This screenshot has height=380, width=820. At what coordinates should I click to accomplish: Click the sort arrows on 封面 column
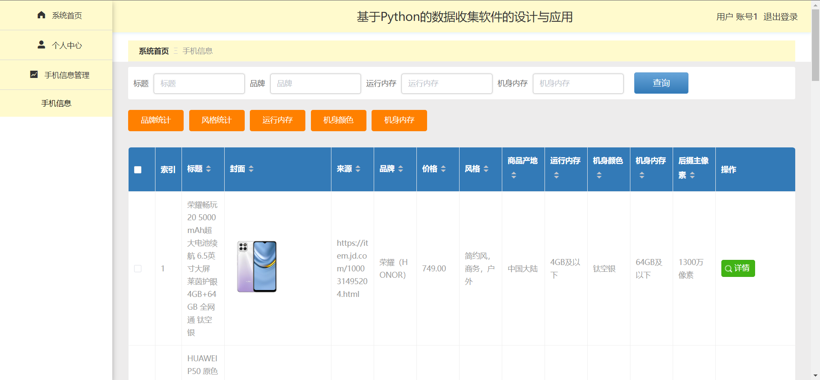pos(251,169)
